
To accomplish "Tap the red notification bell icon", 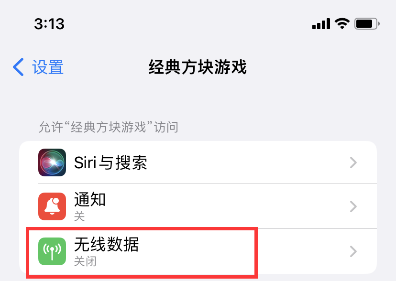I will [x=52, y=206].
